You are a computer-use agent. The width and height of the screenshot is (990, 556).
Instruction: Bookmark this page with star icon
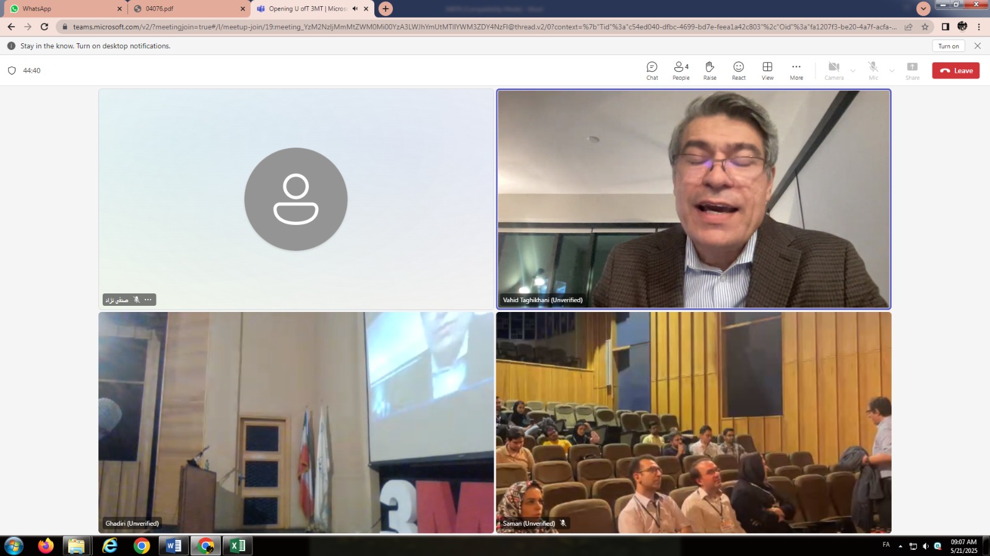(925, 27)
